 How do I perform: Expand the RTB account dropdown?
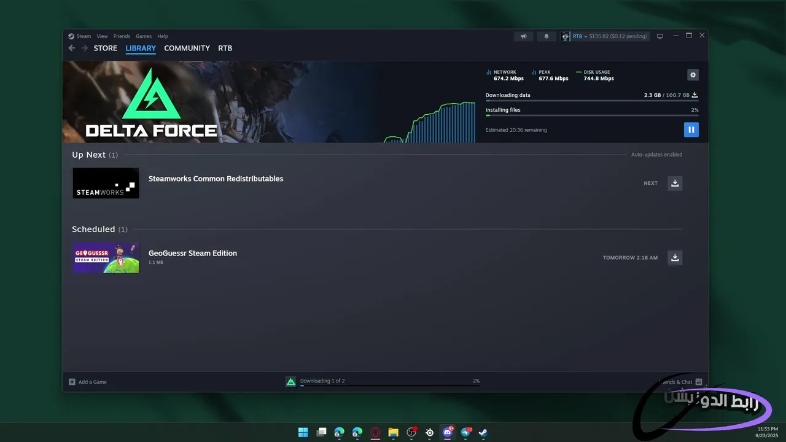580,36
